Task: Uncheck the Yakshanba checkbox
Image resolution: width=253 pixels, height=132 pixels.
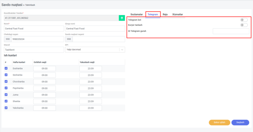Action: click(6, 108)
